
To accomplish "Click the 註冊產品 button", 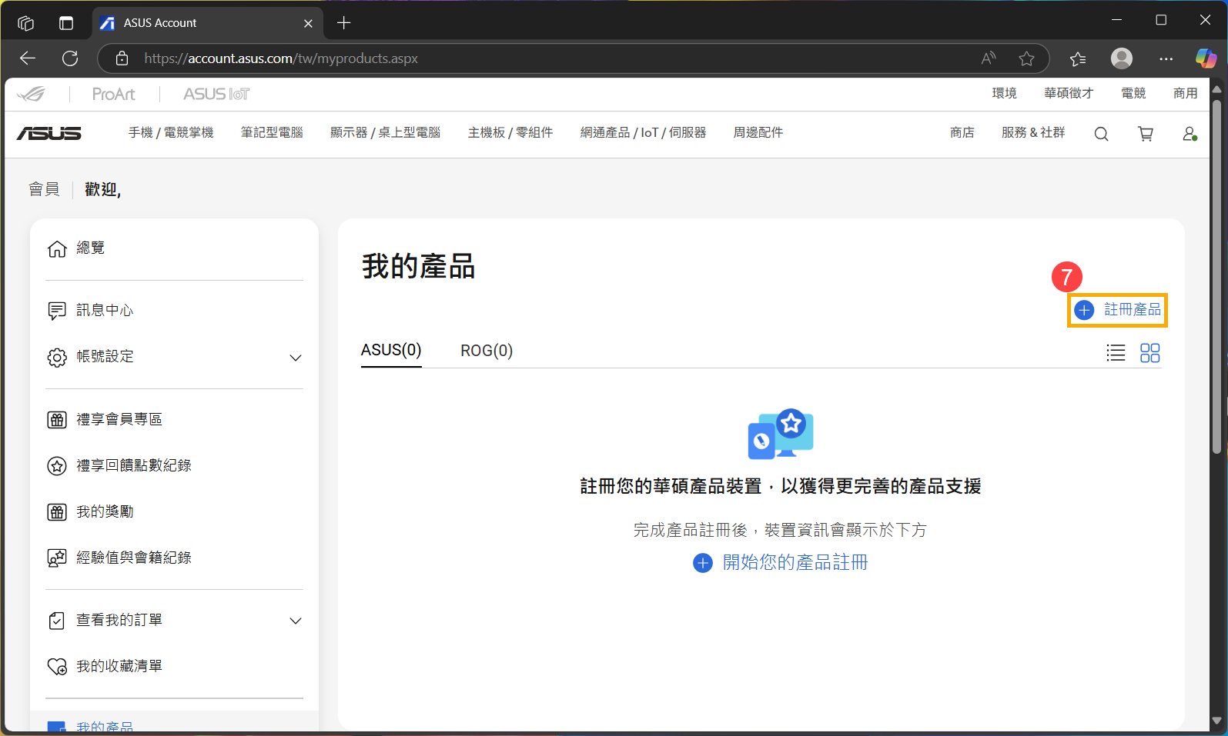I will click(1117, 310).
